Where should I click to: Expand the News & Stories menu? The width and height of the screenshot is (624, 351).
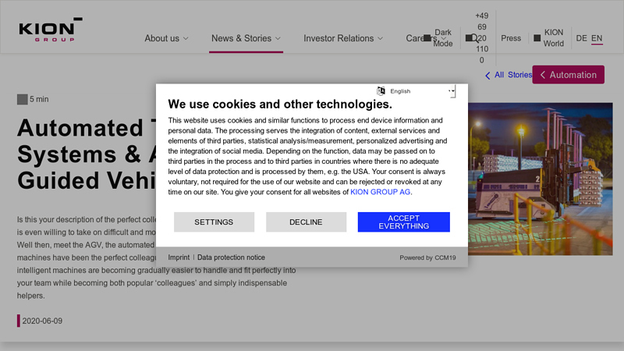pyautogui.click(x=246, y=38)
